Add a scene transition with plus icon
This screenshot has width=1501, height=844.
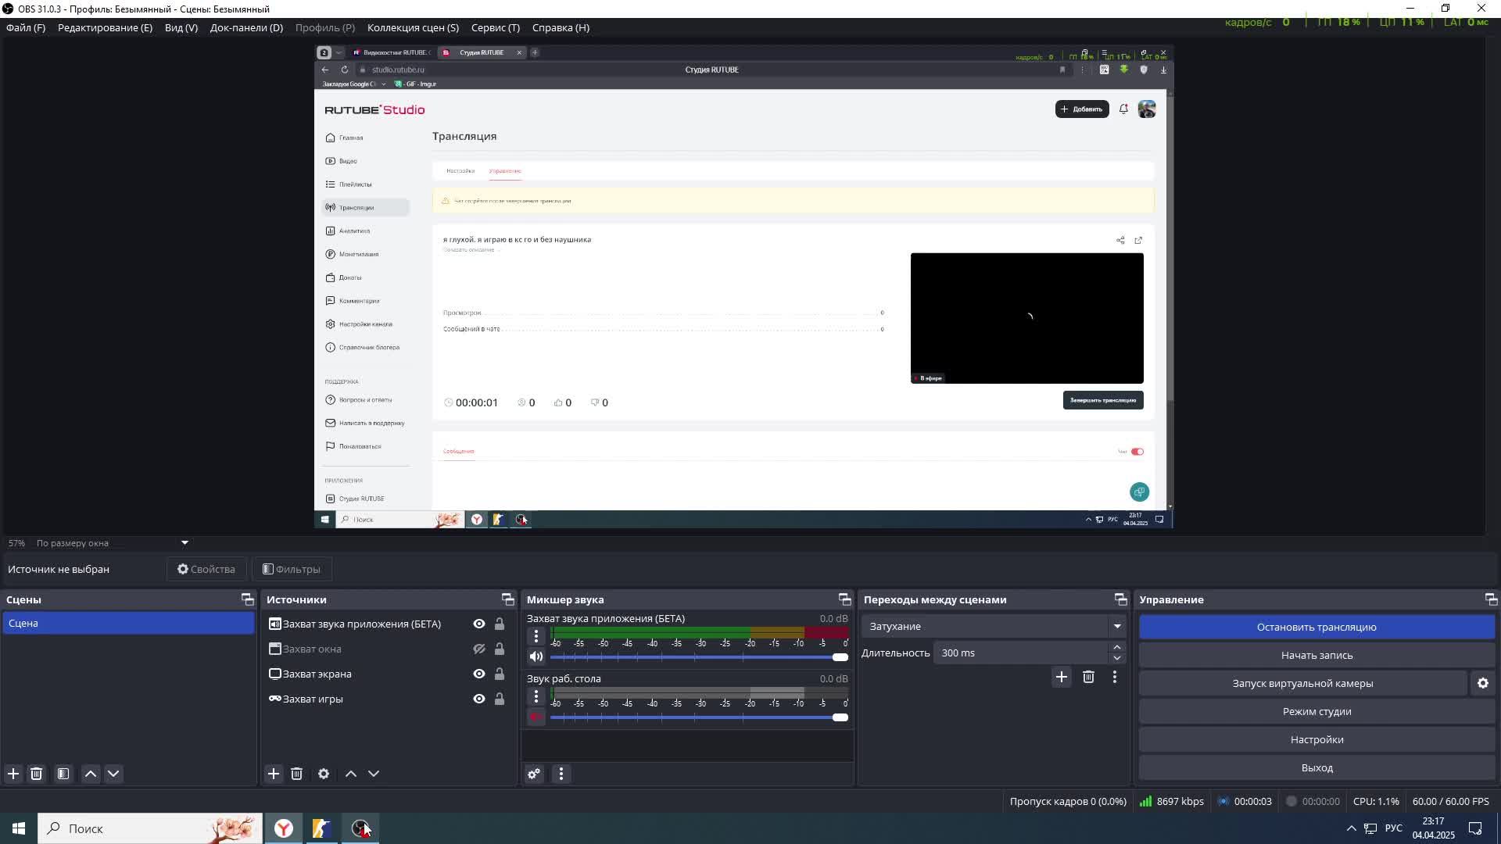click(x=1061, y=677)
